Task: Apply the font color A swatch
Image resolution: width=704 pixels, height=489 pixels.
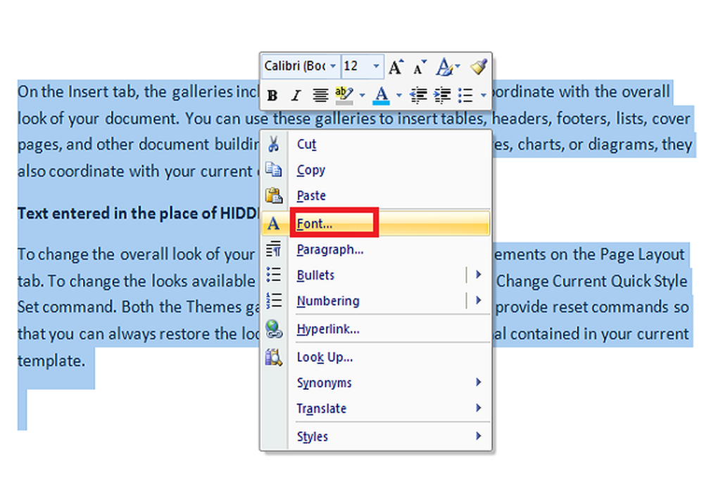Action: coord(382,95)
